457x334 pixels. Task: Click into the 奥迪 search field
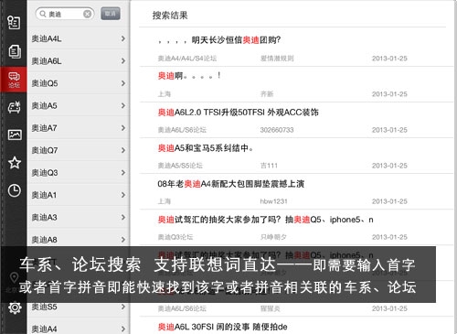pyautogui.click(x=65, y=14)
